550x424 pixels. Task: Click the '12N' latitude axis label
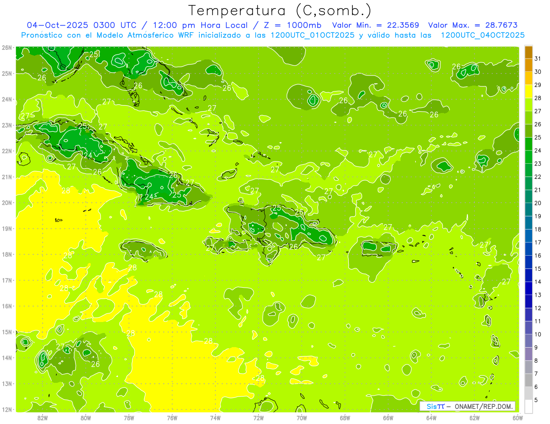click(7, 409)
